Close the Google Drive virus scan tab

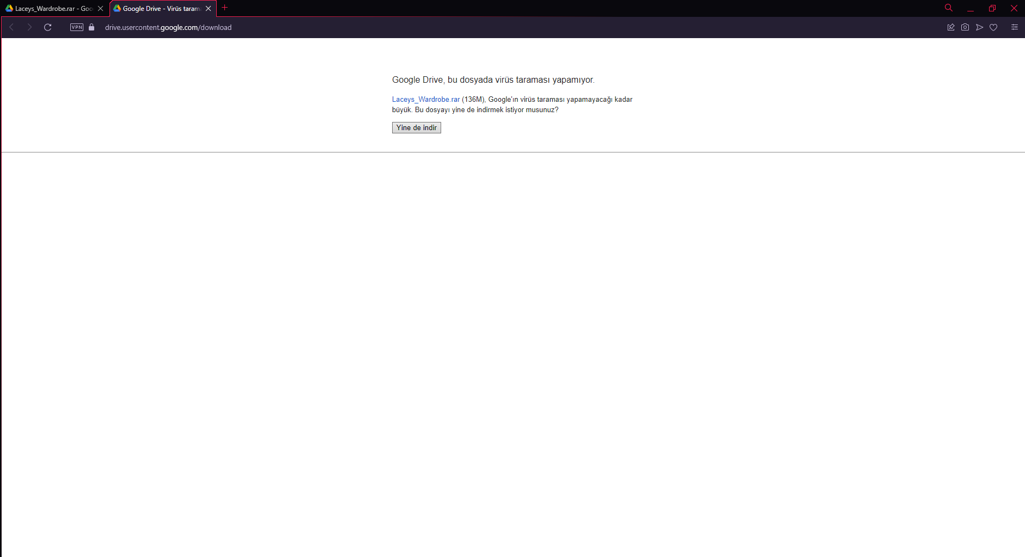click(x=208, y=9)
